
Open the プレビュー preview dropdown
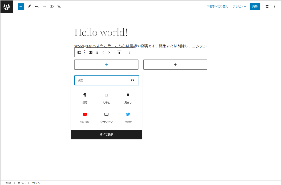point(239,7)
